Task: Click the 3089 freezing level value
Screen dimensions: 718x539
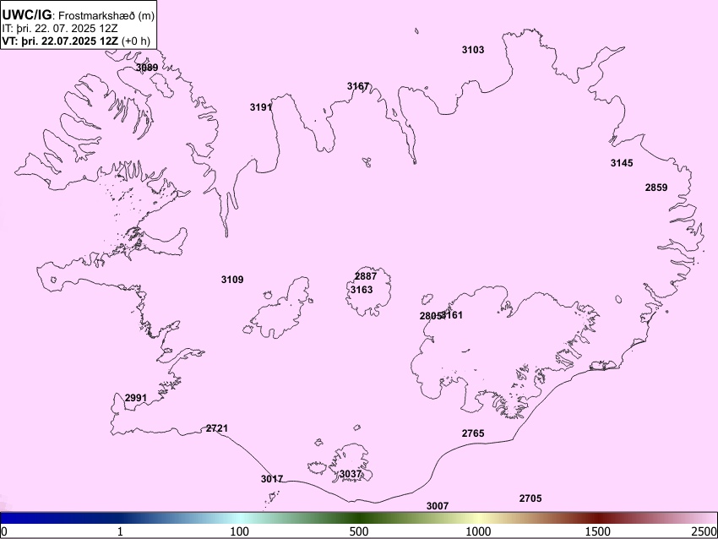Action: (147, 68)
